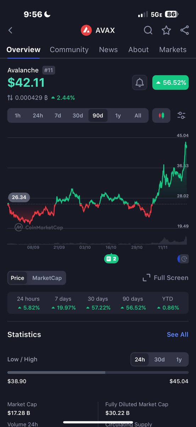Tap the 9:56 clock in status bar
Screen dimensions: 196x427
pyautogui.click(x=33, y=15)
